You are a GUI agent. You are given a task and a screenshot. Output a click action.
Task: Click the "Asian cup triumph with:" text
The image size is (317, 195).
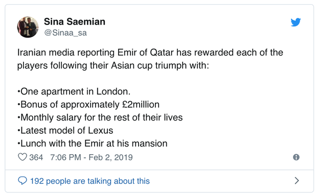point(160,66)
